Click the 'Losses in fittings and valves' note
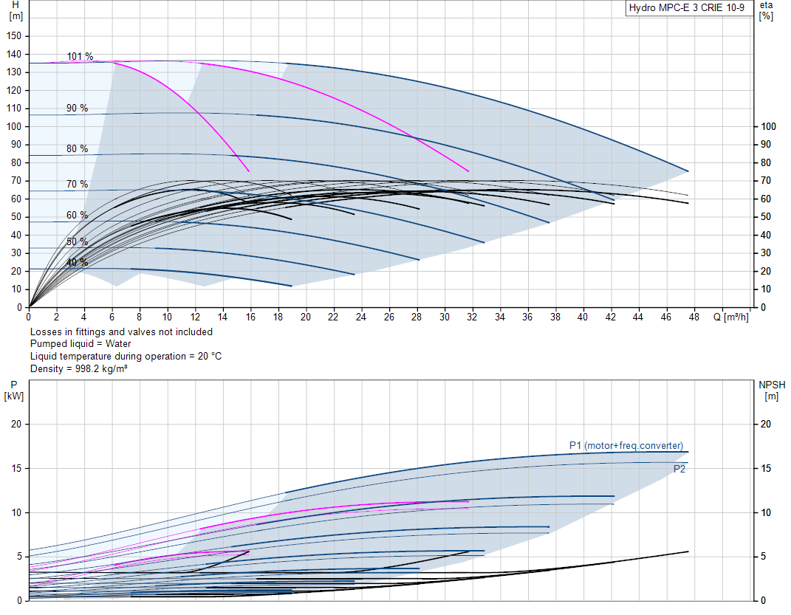Image resolution: width=791 pixels, height=615 pixels. pos(121,332)
